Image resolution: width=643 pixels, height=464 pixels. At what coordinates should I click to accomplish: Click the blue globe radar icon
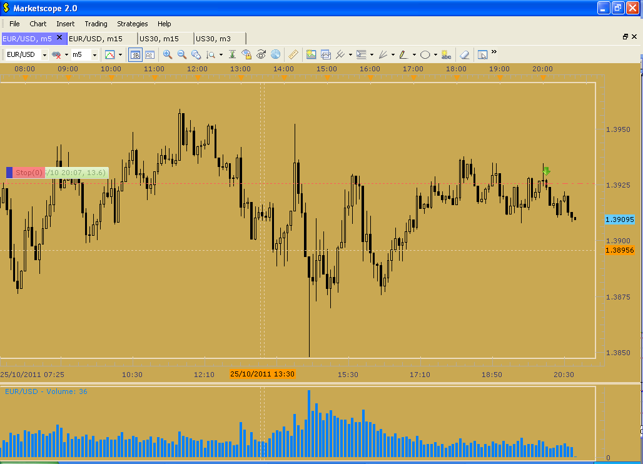[276, 54]
